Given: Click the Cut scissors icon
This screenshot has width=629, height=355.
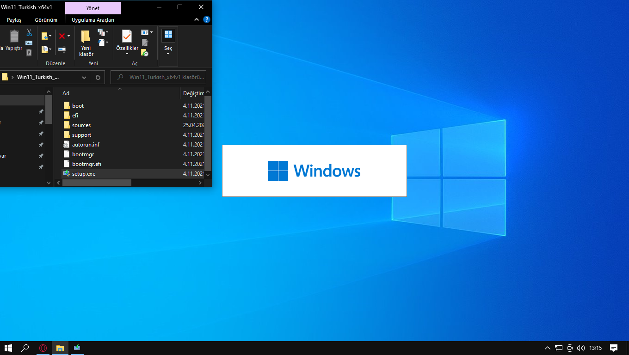Looking at the screenshot, I should (x=29, y=33).
